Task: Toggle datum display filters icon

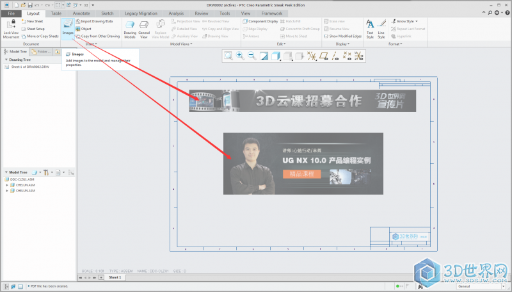Action: [312, 56]
